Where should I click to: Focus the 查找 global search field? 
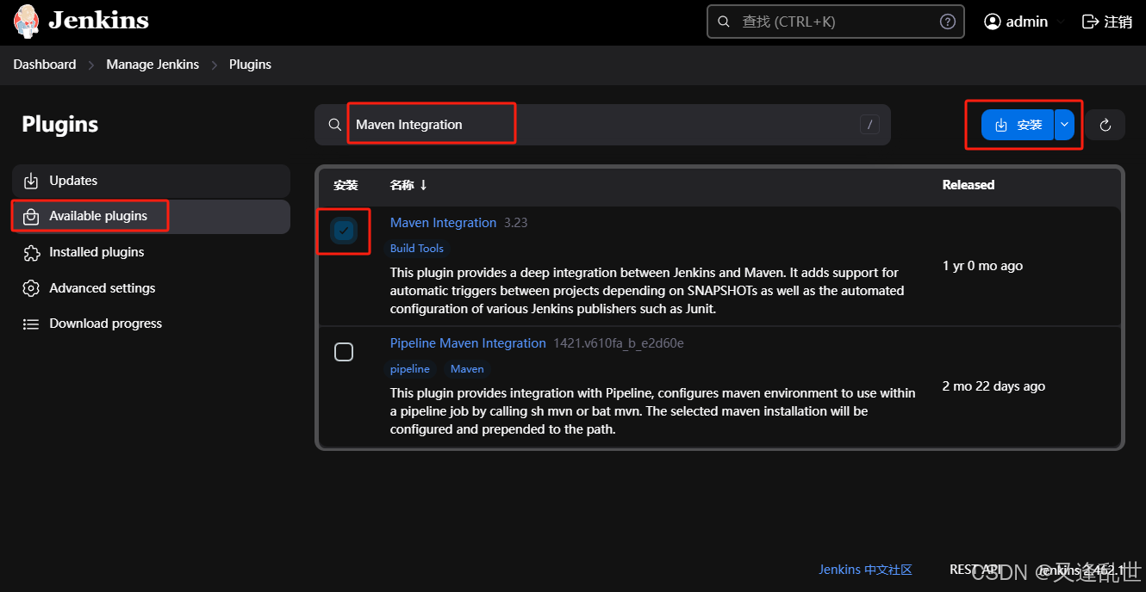[836, 22]
